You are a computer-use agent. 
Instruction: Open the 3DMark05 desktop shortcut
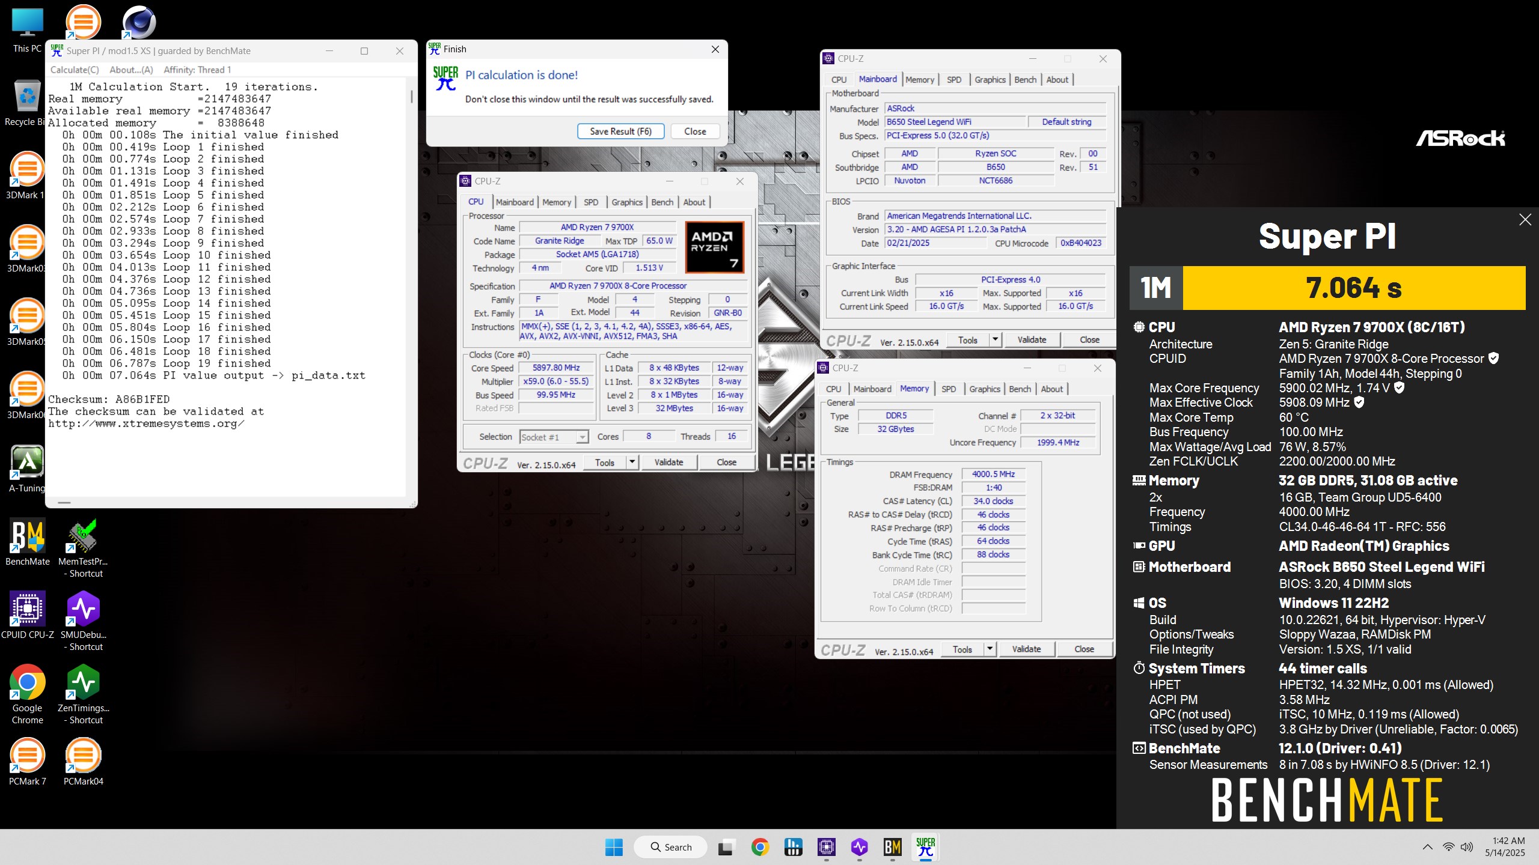27,322
